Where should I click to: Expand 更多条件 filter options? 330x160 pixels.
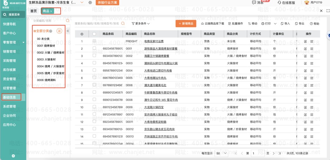click(x=141, y=24)
